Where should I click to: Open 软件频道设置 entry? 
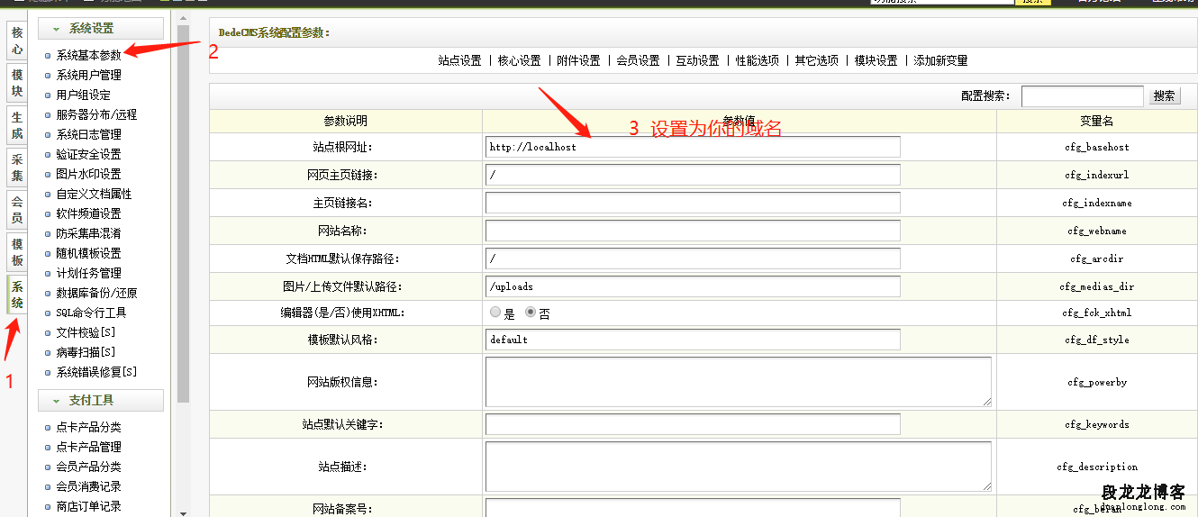[x=88, y=213]
